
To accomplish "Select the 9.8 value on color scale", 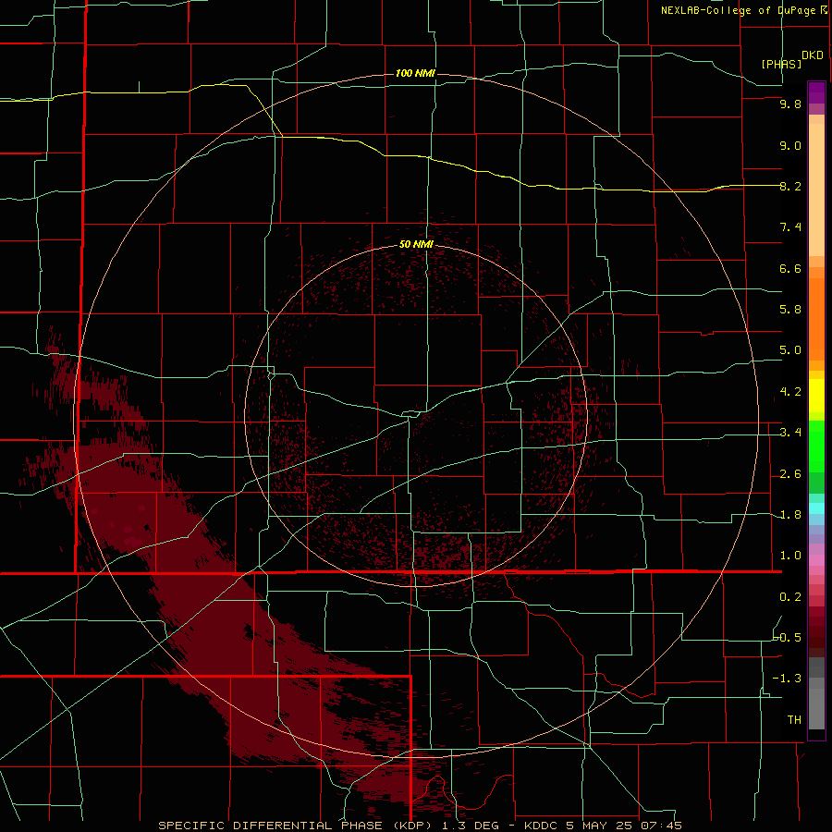I will [x=790, y=104].
